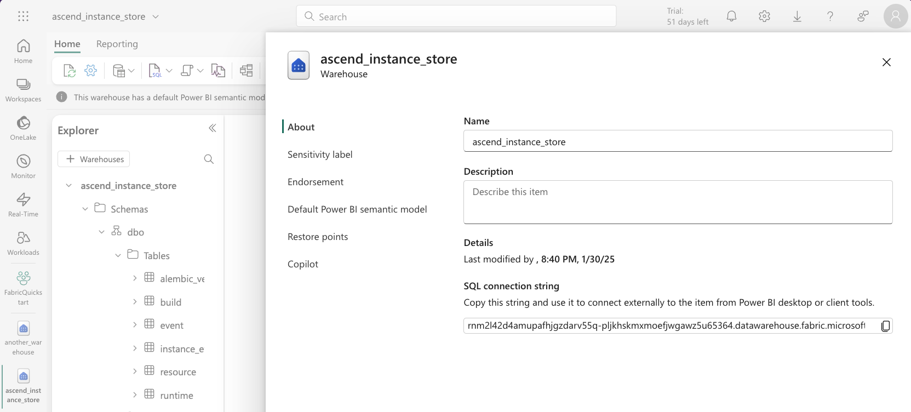This screenshot has width=911, height=412.
Task: Expand the Get data dropdown arrow
Action: pyautogui.click(x=131, y=71)
